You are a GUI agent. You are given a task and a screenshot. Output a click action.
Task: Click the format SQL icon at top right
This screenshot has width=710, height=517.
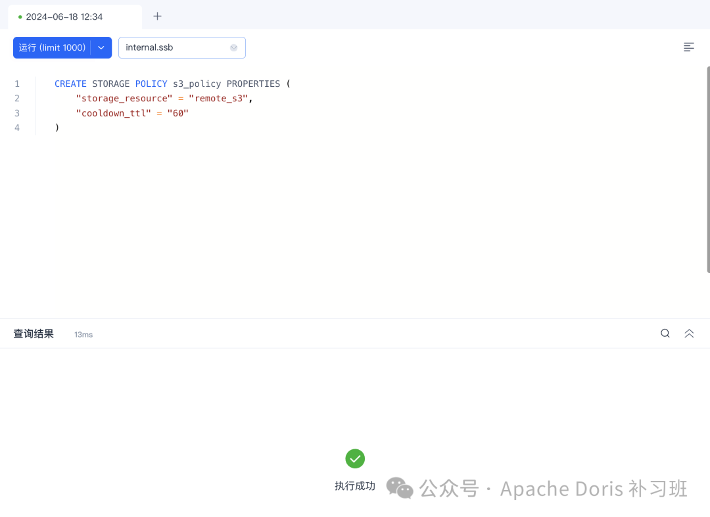[x=689, y=47]
